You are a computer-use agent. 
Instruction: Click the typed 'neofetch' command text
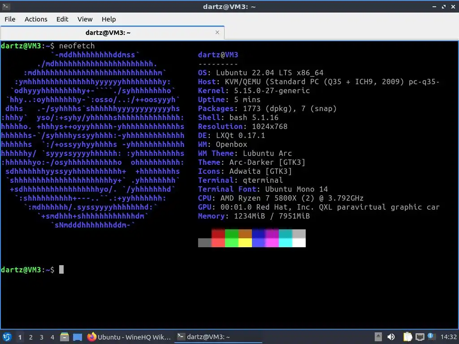(77, 46)
